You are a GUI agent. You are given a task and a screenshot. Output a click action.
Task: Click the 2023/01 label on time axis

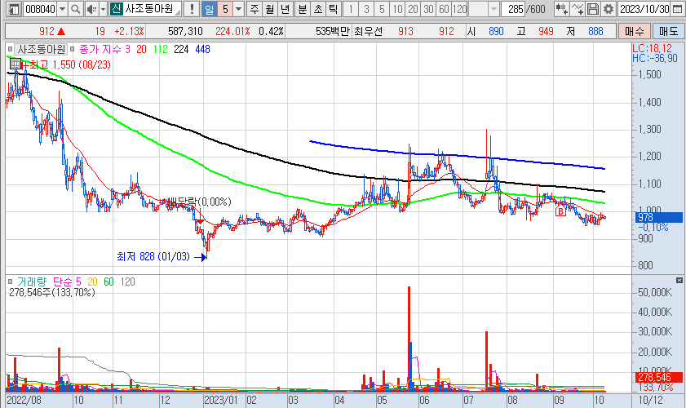pos(221,400)
